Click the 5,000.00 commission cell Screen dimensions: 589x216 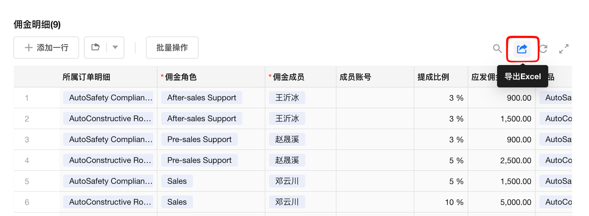coord(515,202)
